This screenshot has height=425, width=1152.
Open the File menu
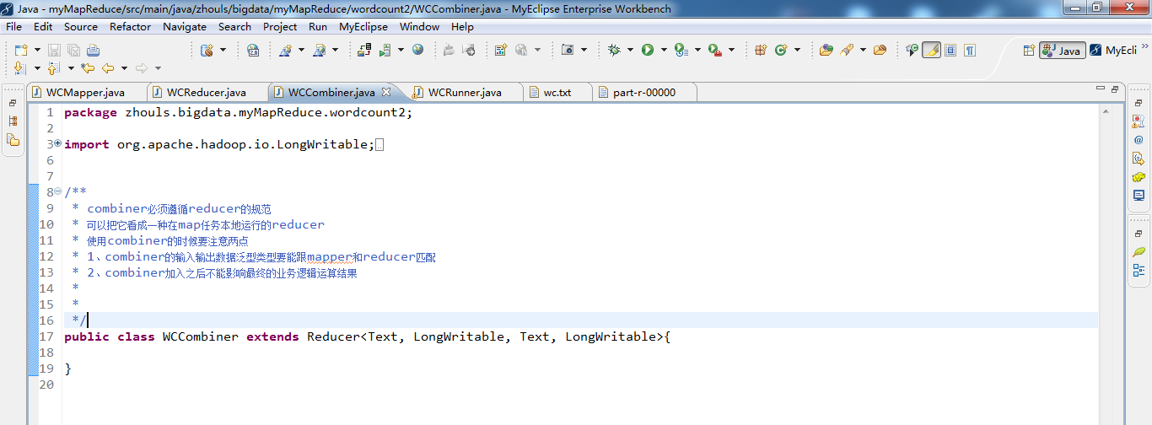13,26
